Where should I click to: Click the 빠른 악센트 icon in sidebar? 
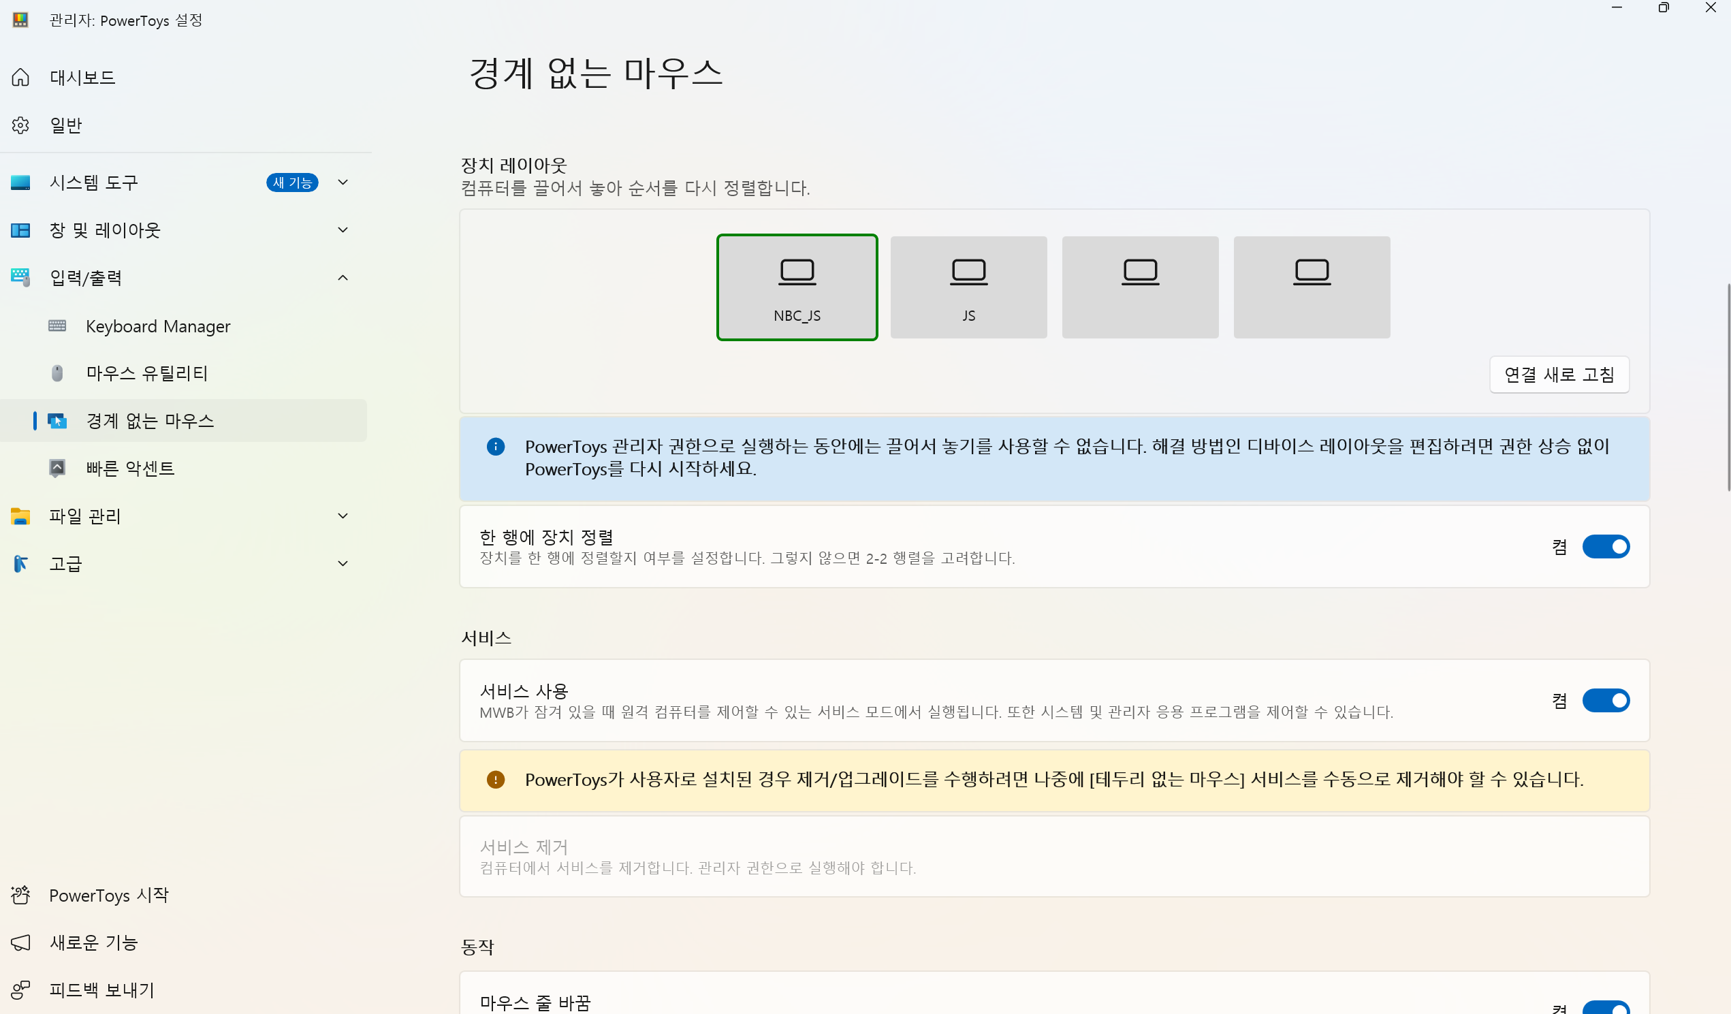click(57, 468)
